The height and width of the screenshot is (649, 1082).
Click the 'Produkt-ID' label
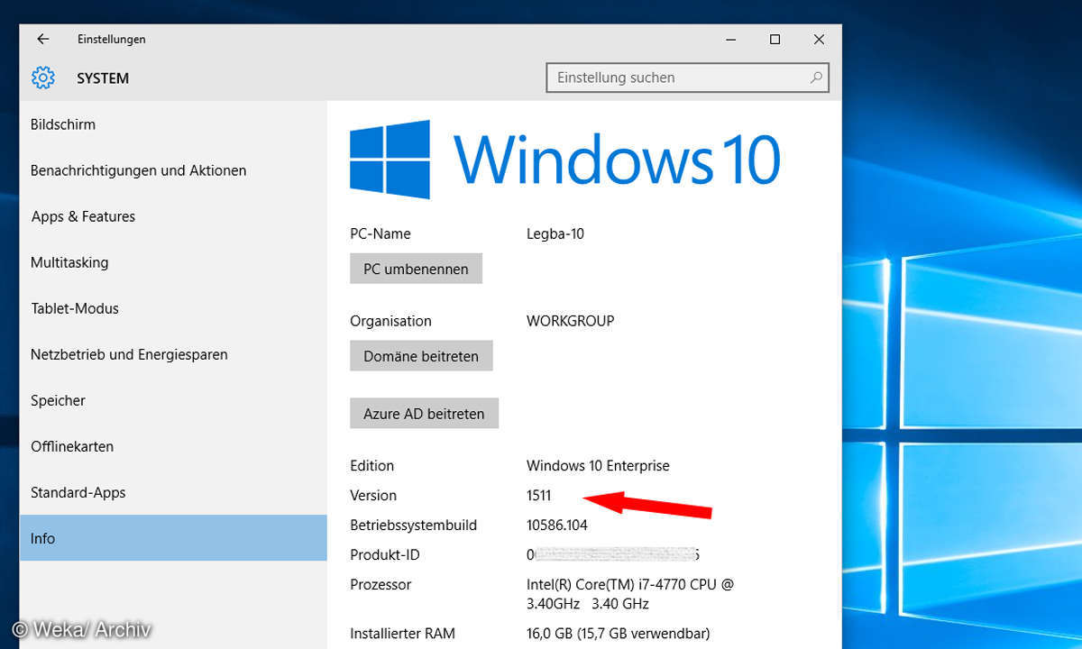(x=385, y=555)
